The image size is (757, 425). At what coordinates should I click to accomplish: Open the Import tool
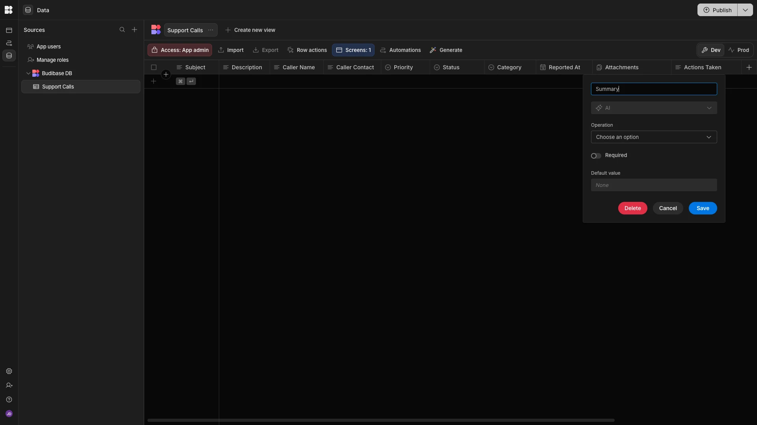[x=231, y=50]
